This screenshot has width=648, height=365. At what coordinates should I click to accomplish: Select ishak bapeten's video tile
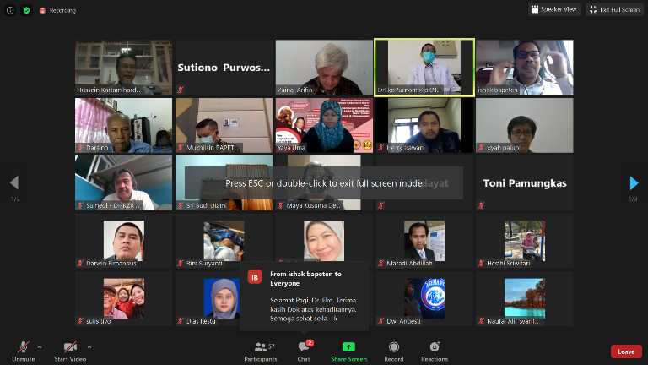click(525, 67)
